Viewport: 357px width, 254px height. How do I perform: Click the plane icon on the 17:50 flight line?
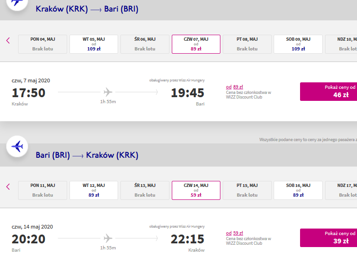[x=108, y=92]
